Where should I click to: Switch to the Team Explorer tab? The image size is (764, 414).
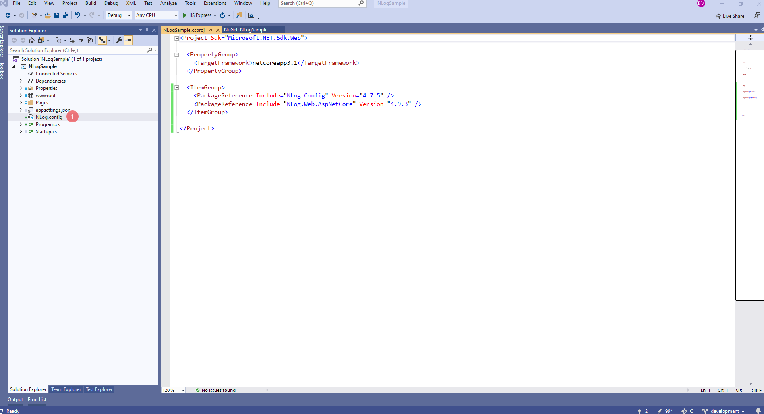[x=66, y=389]
